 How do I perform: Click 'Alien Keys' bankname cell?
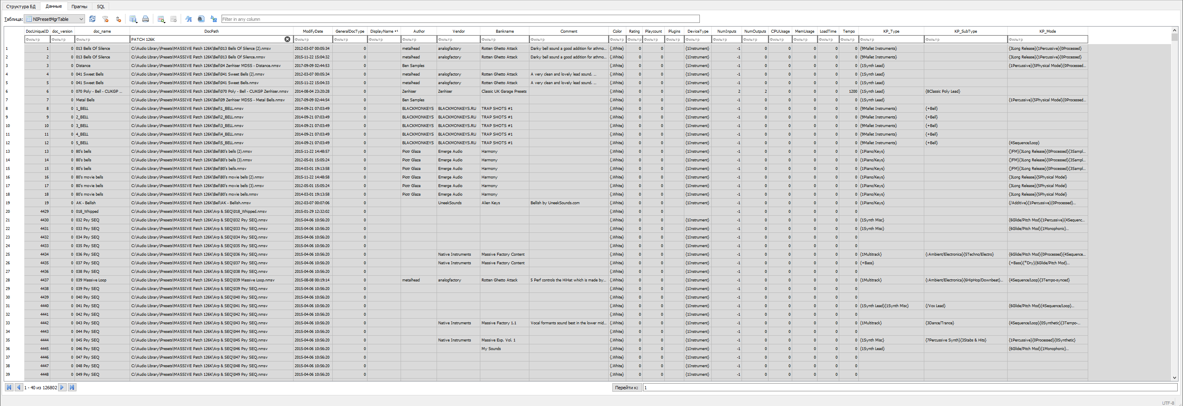(x=504, y=203)
